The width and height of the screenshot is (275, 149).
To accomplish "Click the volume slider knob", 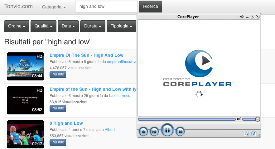I will [258, 119].
